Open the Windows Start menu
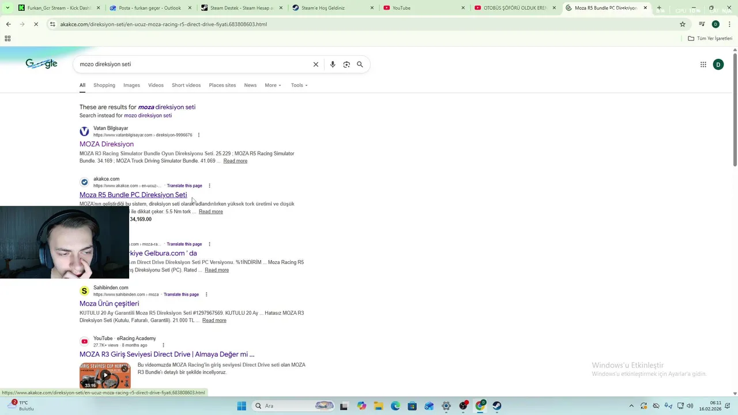This screenshot has height=415, width=738. pos(242,406)
